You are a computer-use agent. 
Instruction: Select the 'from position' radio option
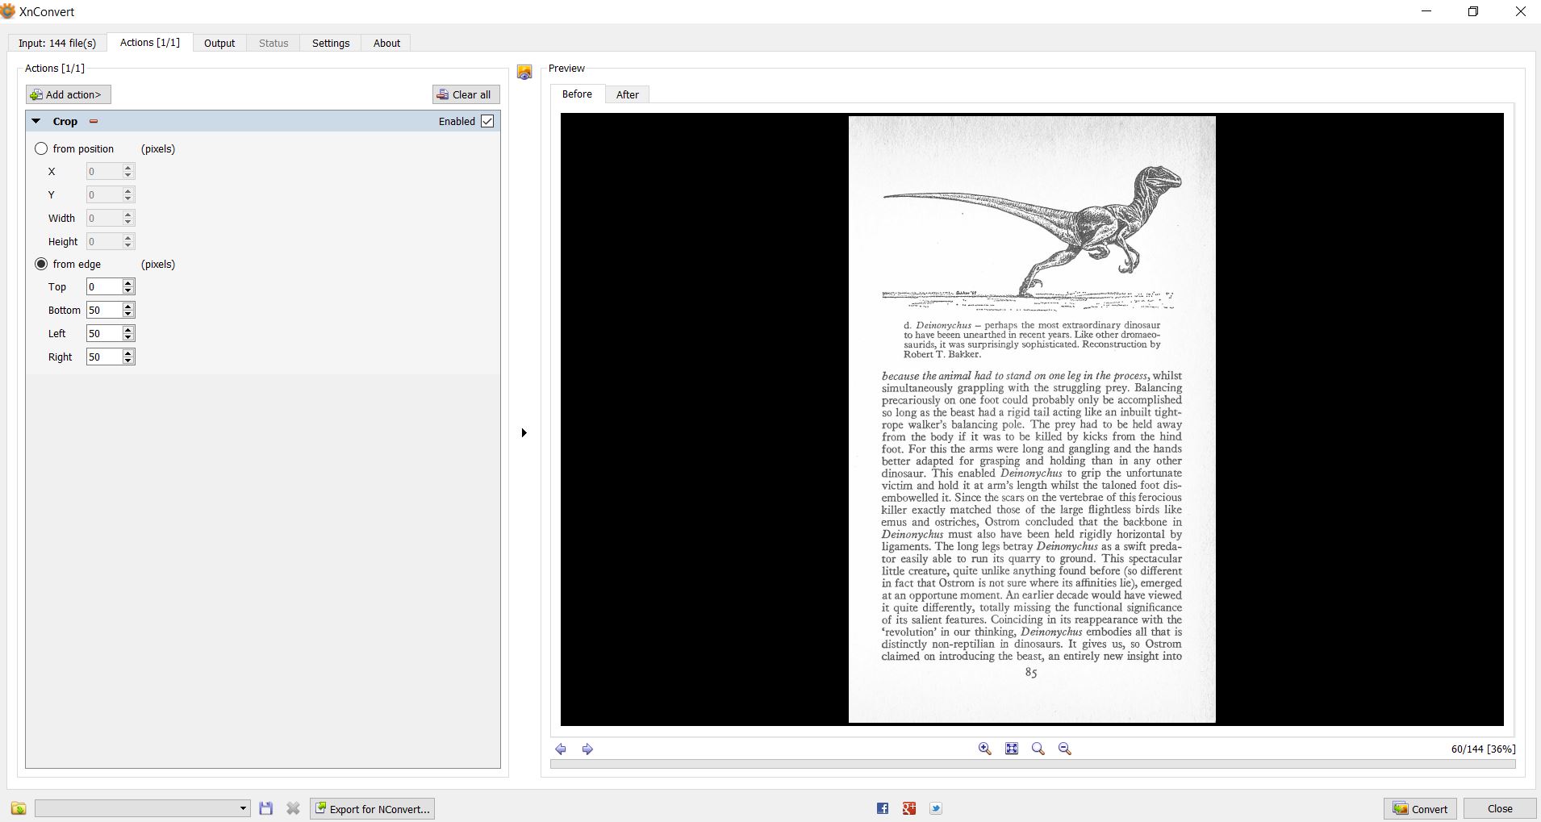click(41, 149)
